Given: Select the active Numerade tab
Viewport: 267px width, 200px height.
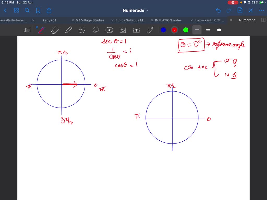Looking at the screenshot, I should [x=247, y=20].
